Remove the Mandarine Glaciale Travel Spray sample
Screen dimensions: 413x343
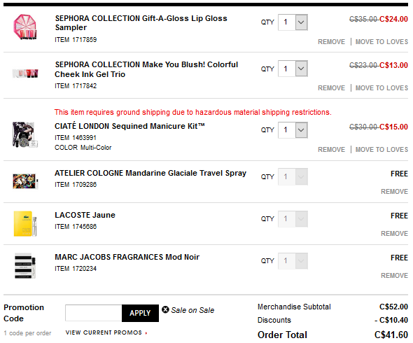(394, 192)
